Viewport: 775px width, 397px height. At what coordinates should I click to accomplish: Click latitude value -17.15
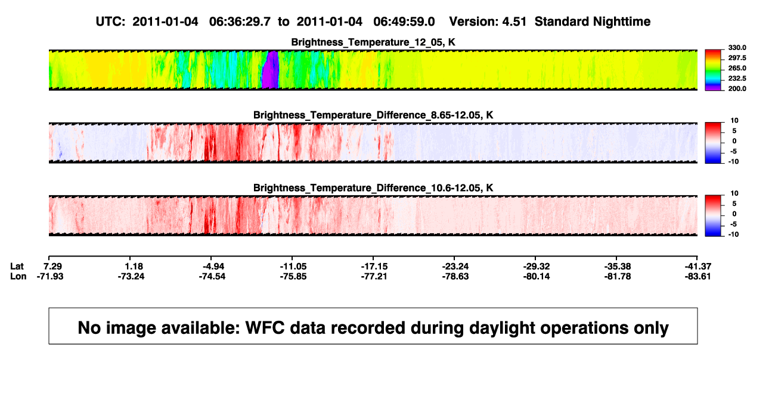pyautogui.click(x=375, y=265)
